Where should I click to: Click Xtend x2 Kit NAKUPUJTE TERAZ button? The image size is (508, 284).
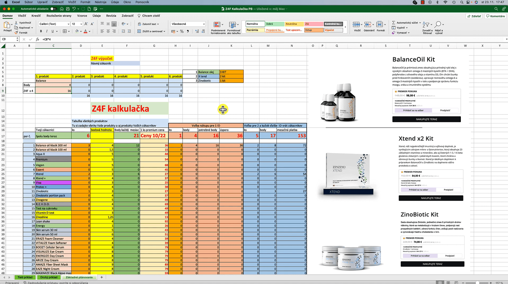[x=431, y=198]
